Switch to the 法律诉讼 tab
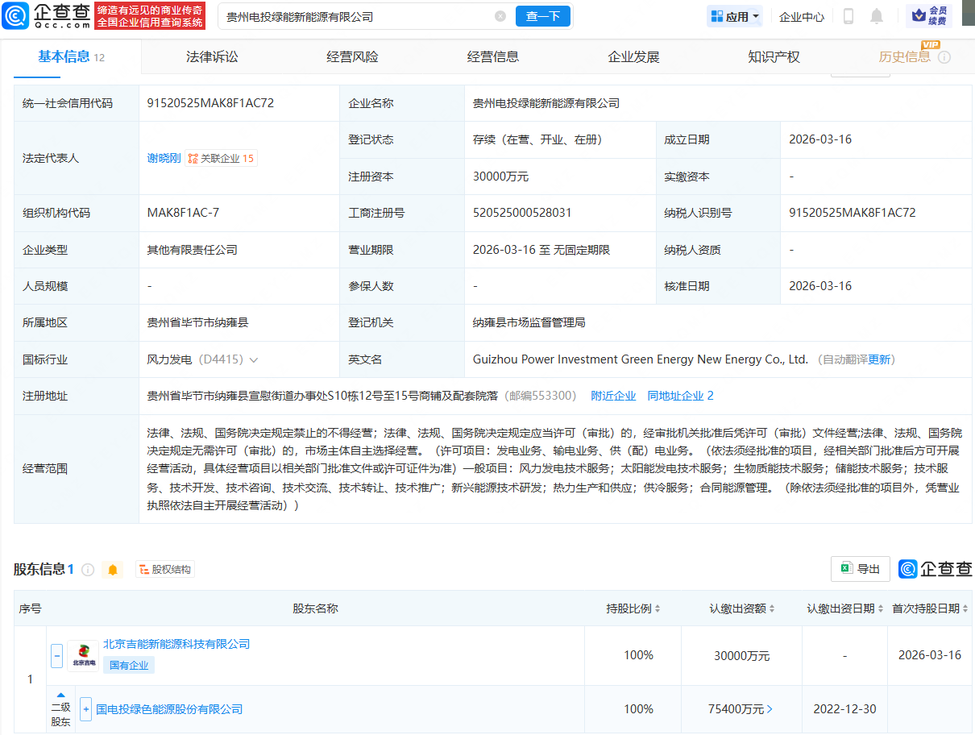 (x=212, y=56)
